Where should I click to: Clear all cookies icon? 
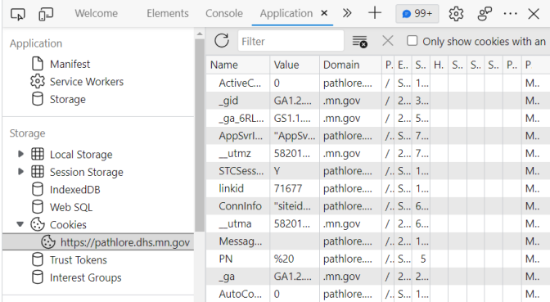(359, 42)
